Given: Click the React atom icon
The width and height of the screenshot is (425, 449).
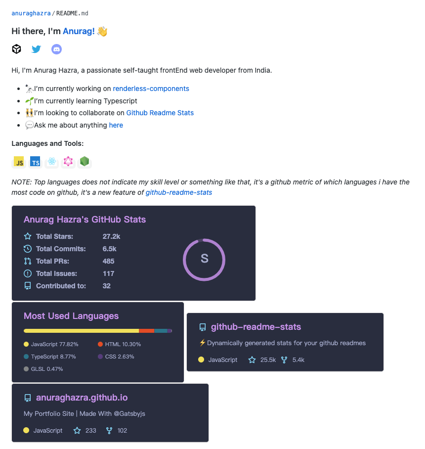Looking at the screenshot, I should (51, 161).
